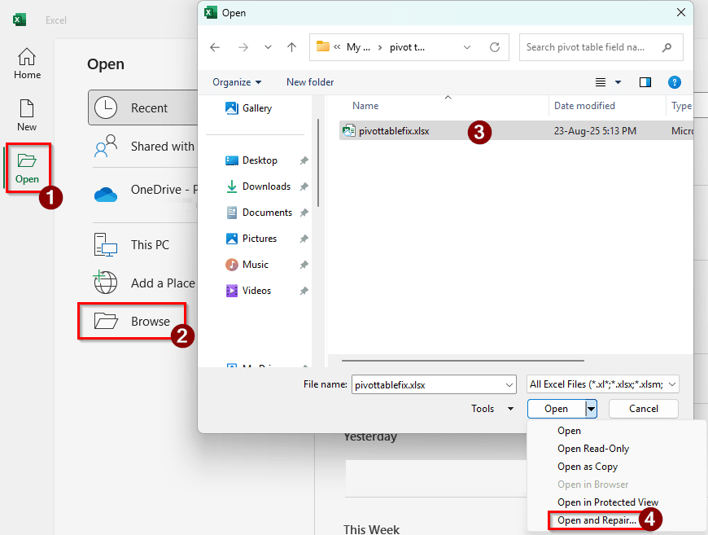Open the Tools dropdown menu
The width and height of the screenshot is (708, 535).
pos(492,409)
